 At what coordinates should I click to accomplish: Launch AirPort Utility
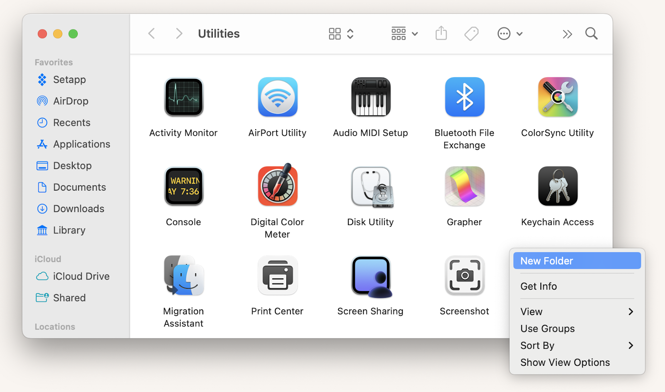(x=277, y=97)
